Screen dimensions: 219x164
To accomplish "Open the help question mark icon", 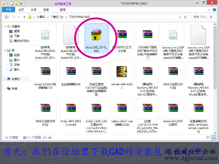I will coord(214,10).
